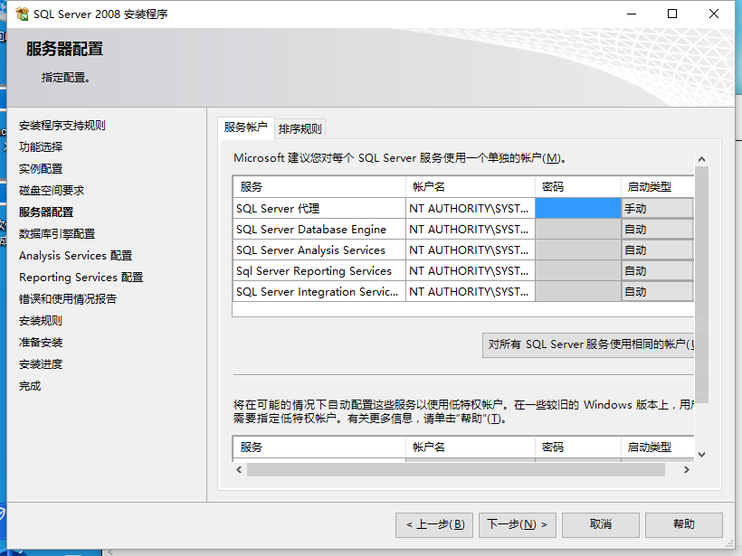
Task: Click the 启动类型 header in the lower table
Action: [658, 447]
